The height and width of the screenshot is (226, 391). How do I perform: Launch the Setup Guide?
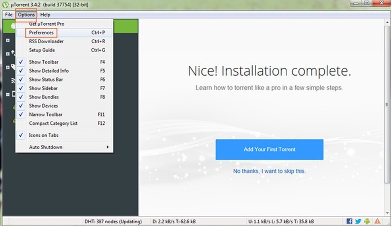click(x=64, y=50)
